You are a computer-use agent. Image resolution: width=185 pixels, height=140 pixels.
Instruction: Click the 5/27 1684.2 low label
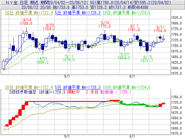(x=124, y=56)
